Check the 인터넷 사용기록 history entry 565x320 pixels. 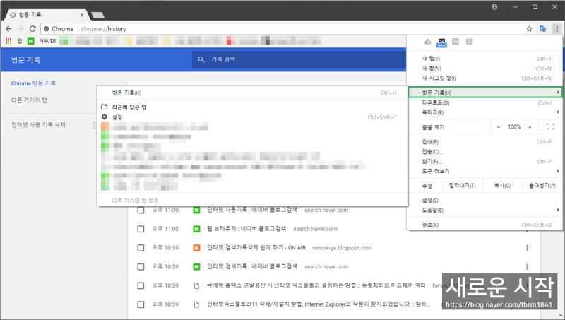(x=141, y=210)
